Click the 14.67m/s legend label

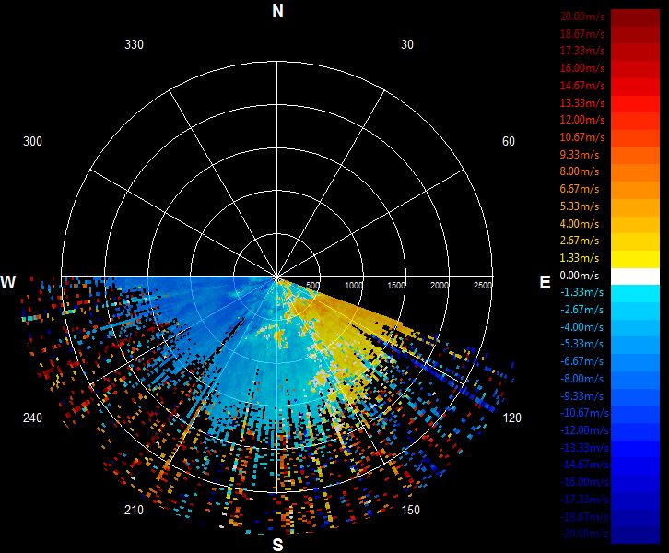click(582, 86)
